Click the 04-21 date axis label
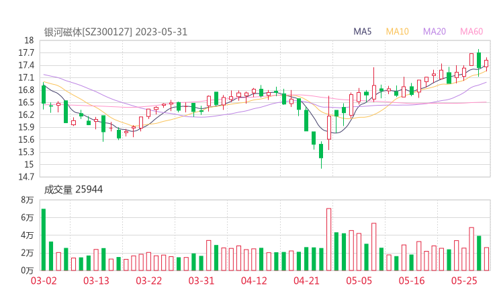This screenshot has width=497, height=296. (306, 281)
